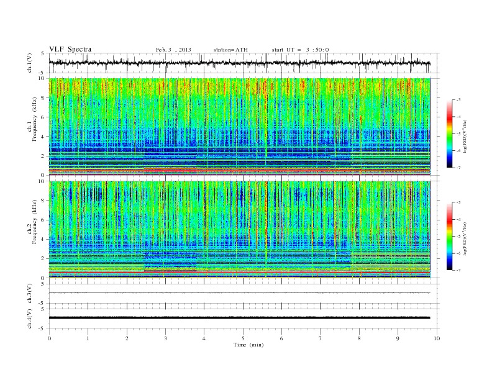This screenshot has width=492, height=380.
Task: Click the time axis tick label "9"
Action: [398, 338]
